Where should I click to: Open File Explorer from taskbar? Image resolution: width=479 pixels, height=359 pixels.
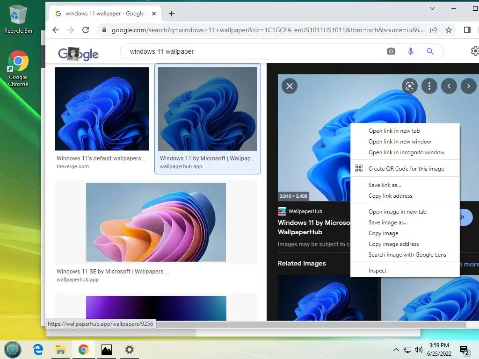point(60,350)
